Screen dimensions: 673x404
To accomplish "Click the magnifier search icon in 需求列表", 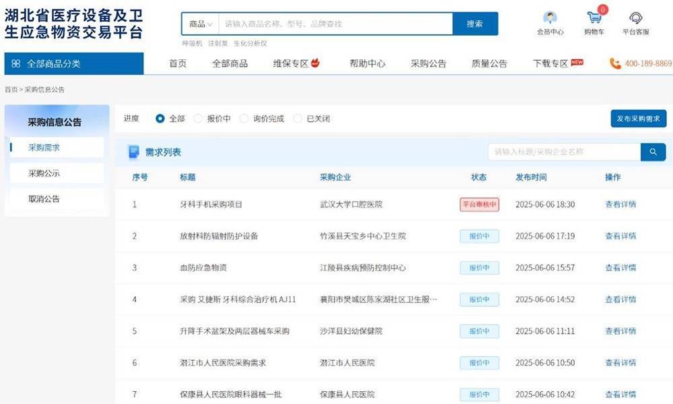I will coord(653,152).
